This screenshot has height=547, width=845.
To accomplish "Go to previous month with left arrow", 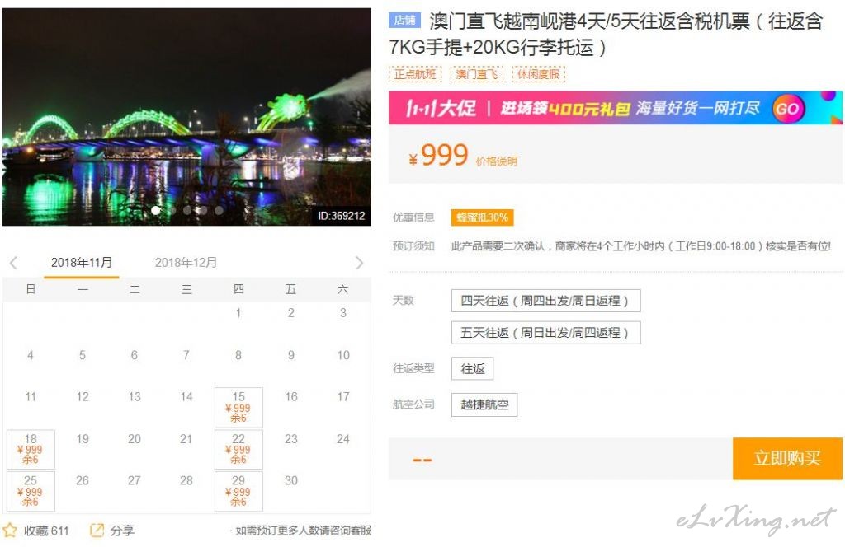I will 14,263.
